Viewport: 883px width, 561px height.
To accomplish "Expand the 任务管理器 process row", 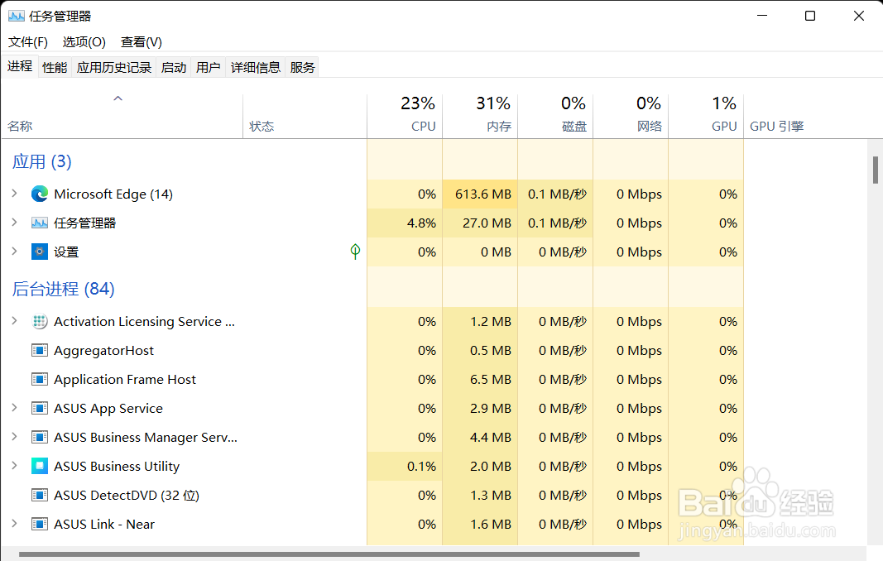I will click(15, 223).
